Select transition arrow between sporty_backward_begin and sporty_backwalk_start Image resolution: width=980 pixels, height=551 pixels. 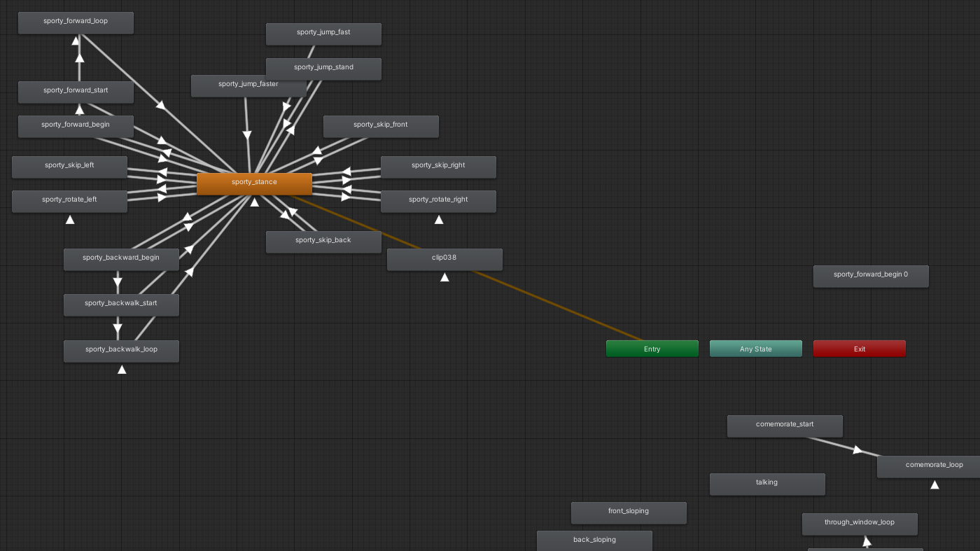[x=118, y=282]
